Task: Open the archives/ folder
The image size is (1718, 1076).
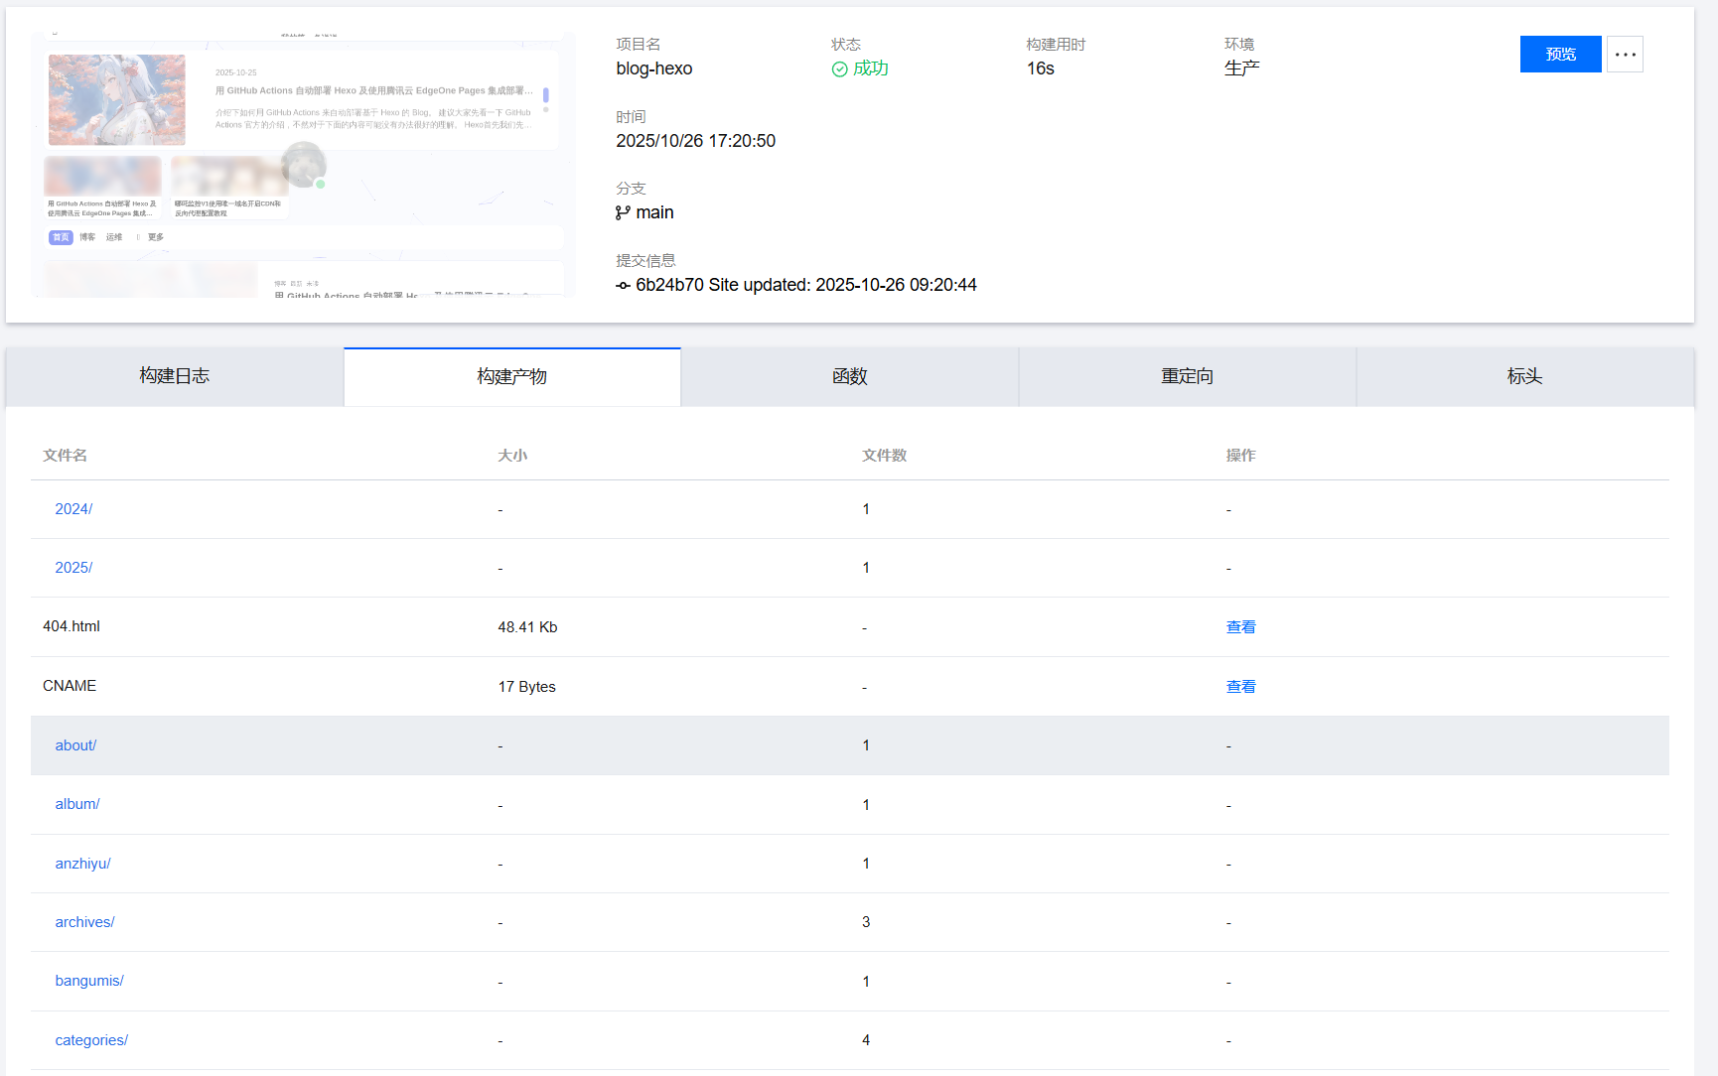Action: coord(84,922)
